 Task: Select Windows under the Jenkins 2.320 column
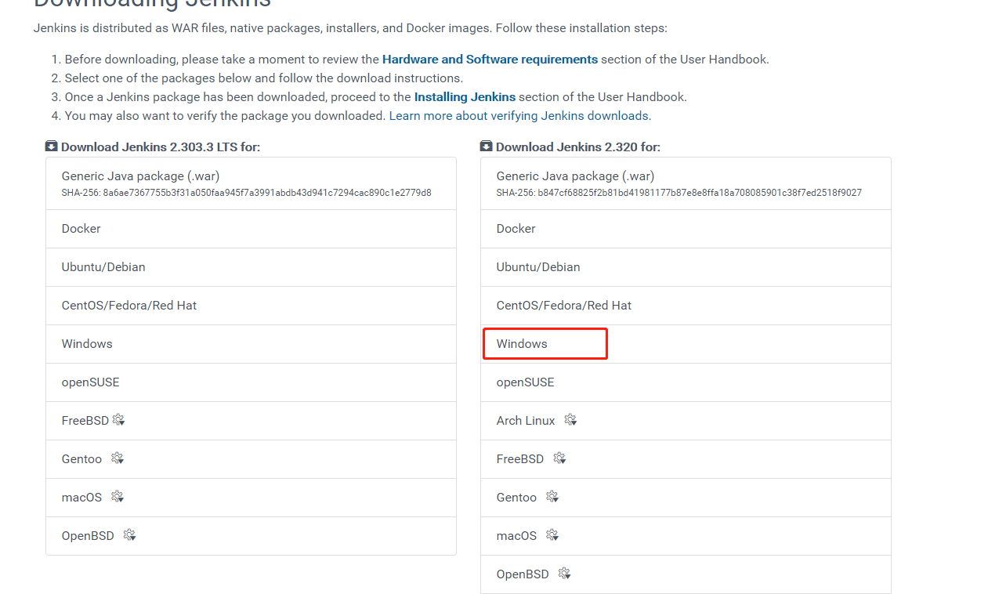coord(686,344)
